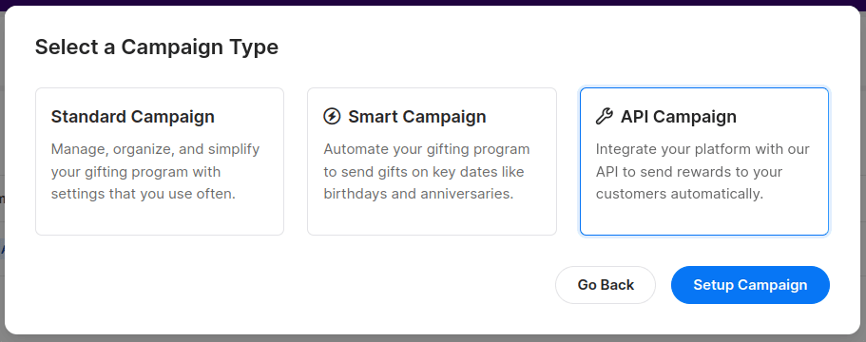This screenshot has height=342, width=866.
Task: Click the "Select a Campaign Type" heading
Action: coord(157,47)
